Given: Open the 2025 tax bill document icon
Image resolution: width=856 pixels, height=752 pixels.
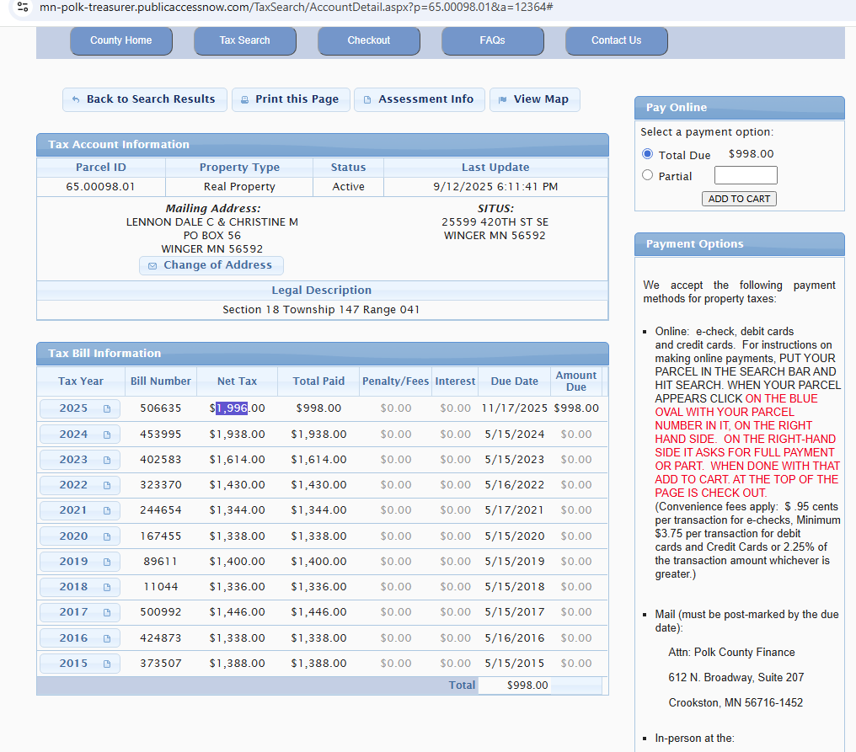Looking at the screenshot, I should pyautogui.click(x=107, y=408).
